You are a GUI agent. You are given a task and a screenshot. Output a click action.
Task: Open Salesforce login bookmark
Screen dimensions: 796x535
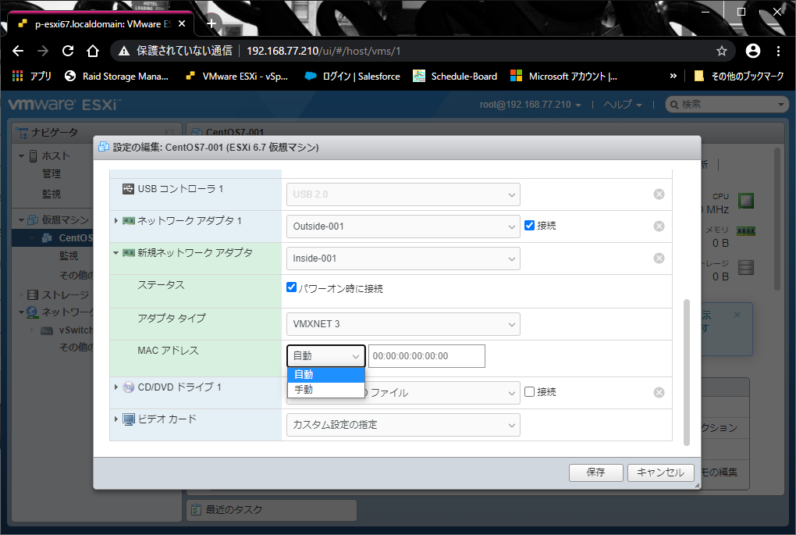pyautogui.click(x=352, y=77)
